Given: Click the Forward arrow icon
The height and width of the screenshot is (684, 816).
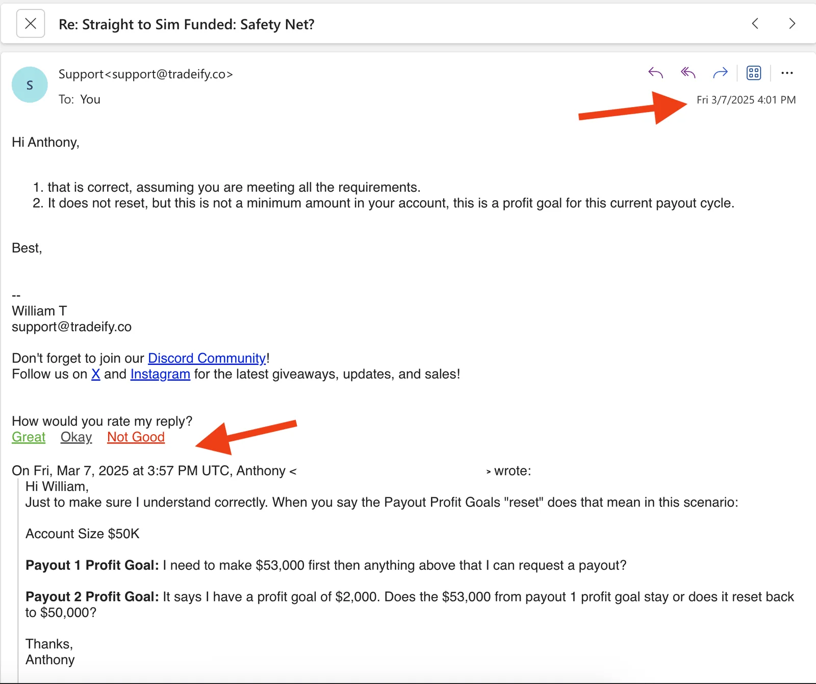Looking at the screenshot, I should pyautogui.click(x=720, y=73).
